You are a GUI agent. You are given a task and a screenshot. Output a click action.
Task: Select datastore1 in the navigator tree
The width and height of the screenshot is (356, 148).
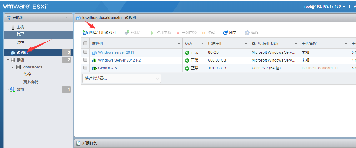pos(33,67)
